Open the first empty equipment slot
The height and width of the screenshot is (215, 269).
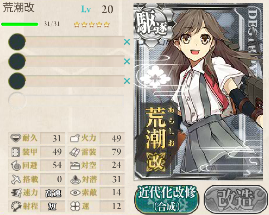(x=67, y=42)
